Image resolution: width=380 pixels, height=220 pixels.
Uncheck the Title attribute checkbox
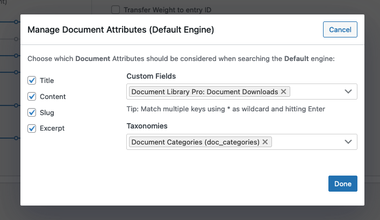pos(32,80)
